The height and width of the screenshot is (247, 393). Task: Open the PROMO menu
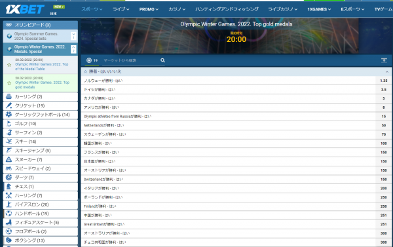[x=149, y=9]
